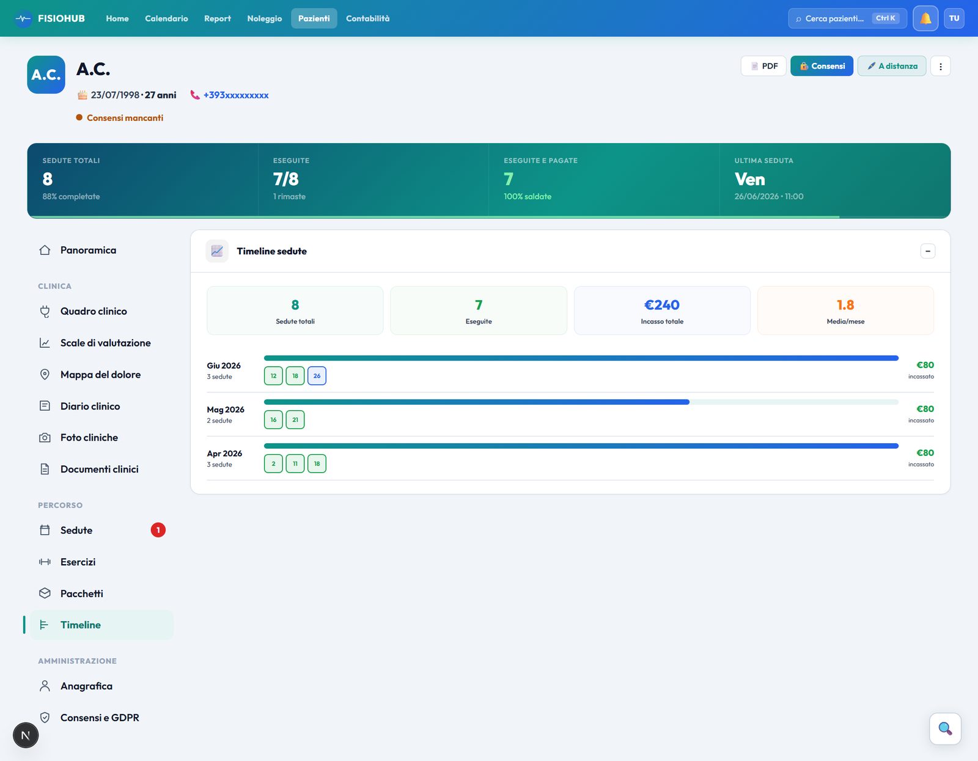Click the Consensi e GDPR shield icon
The image size is (978, 761).
click(x=45, y=718)
